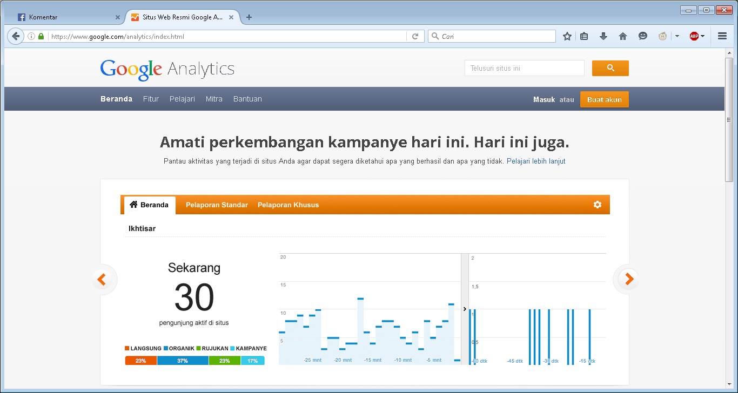Open the bookmarks list icon

584,36
